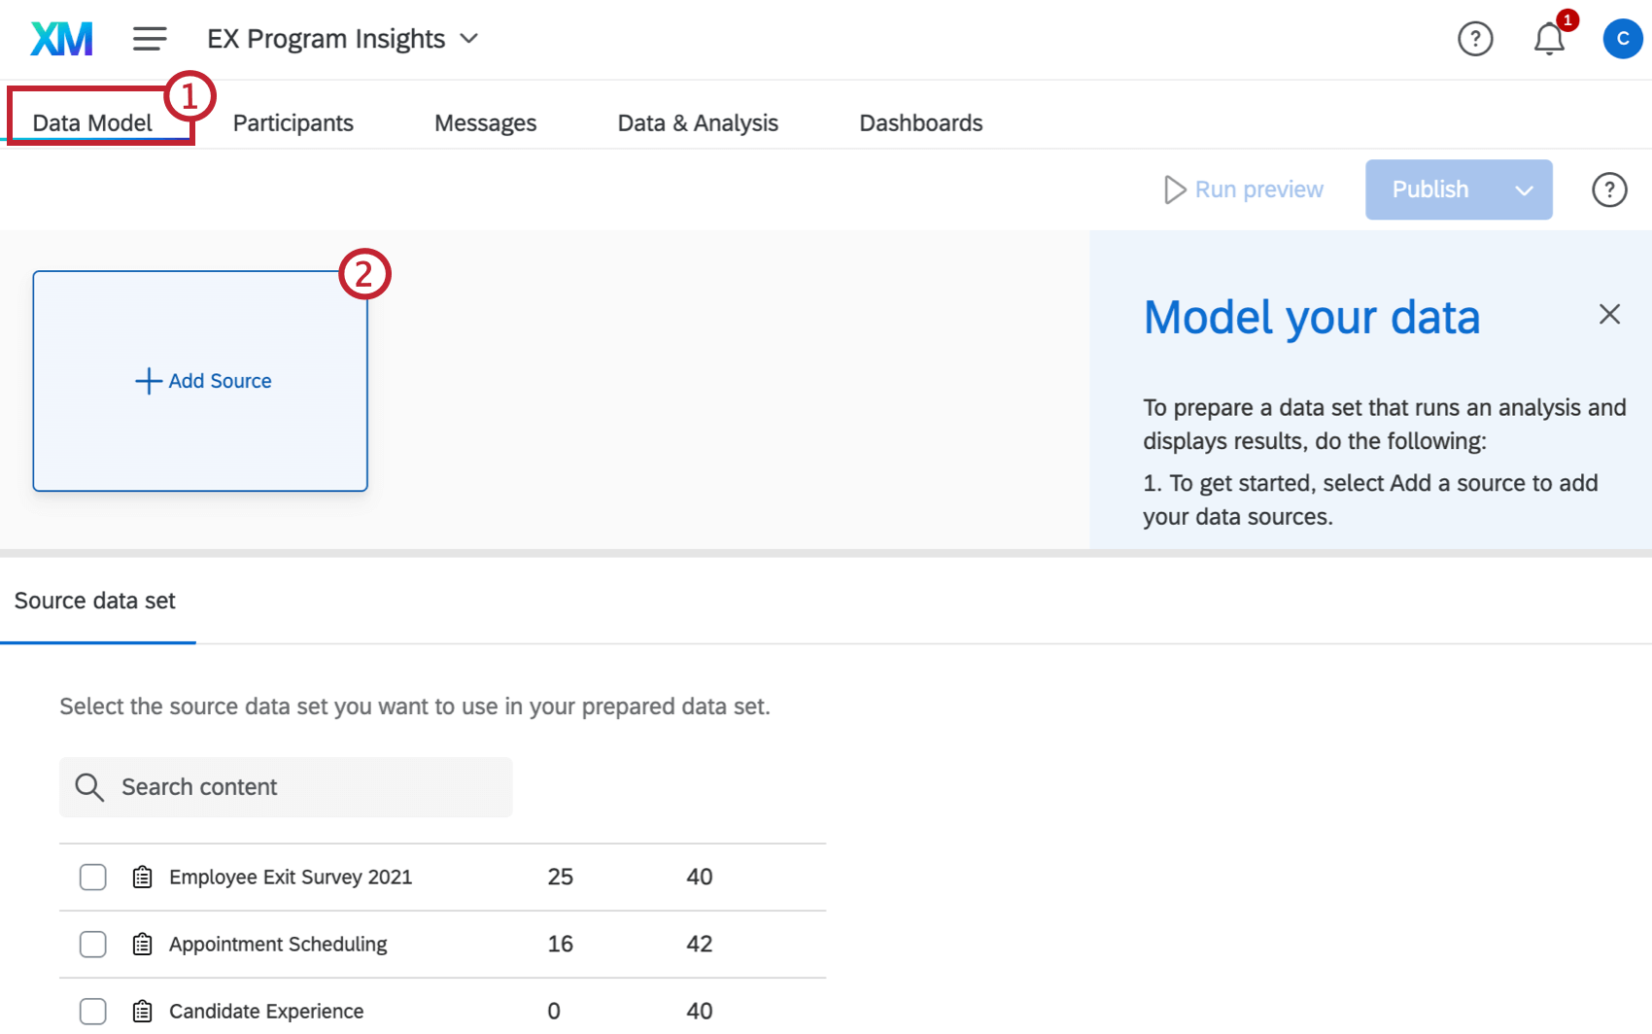Tick the Candidate Experience checkbox
The width and height of the screenshot is (1652, 1034).
[93, 1012]
